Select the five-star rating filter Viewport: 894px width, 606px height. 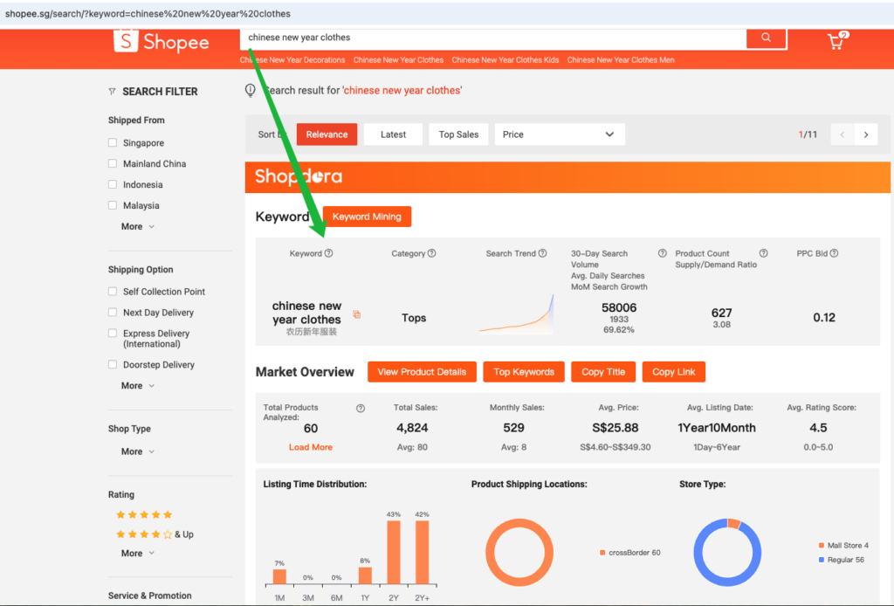click(x=144, y=515)
